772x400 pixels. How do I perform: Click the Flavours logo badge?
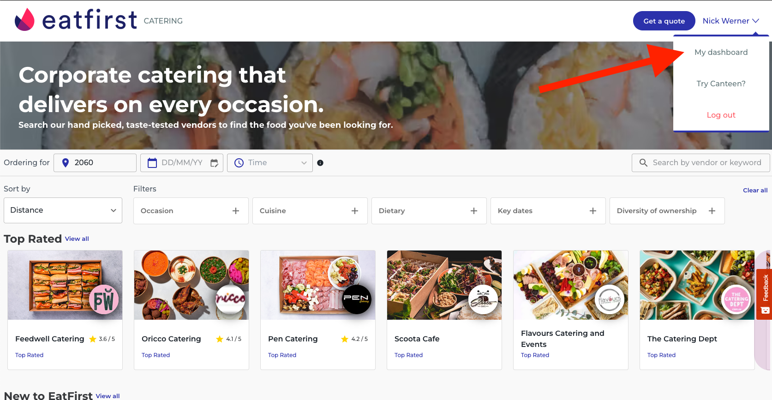(610, 300)
